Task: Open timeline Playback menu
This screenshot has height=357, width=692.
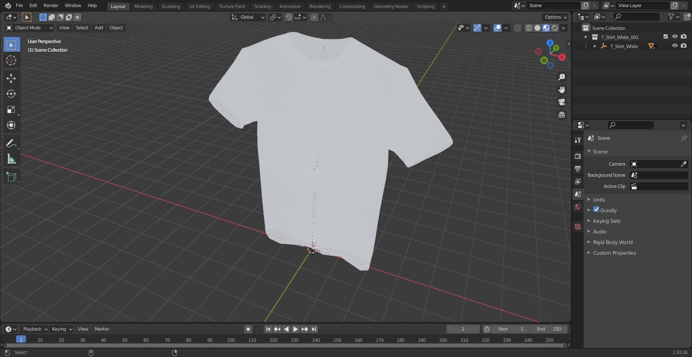Action: pos(35,329)
